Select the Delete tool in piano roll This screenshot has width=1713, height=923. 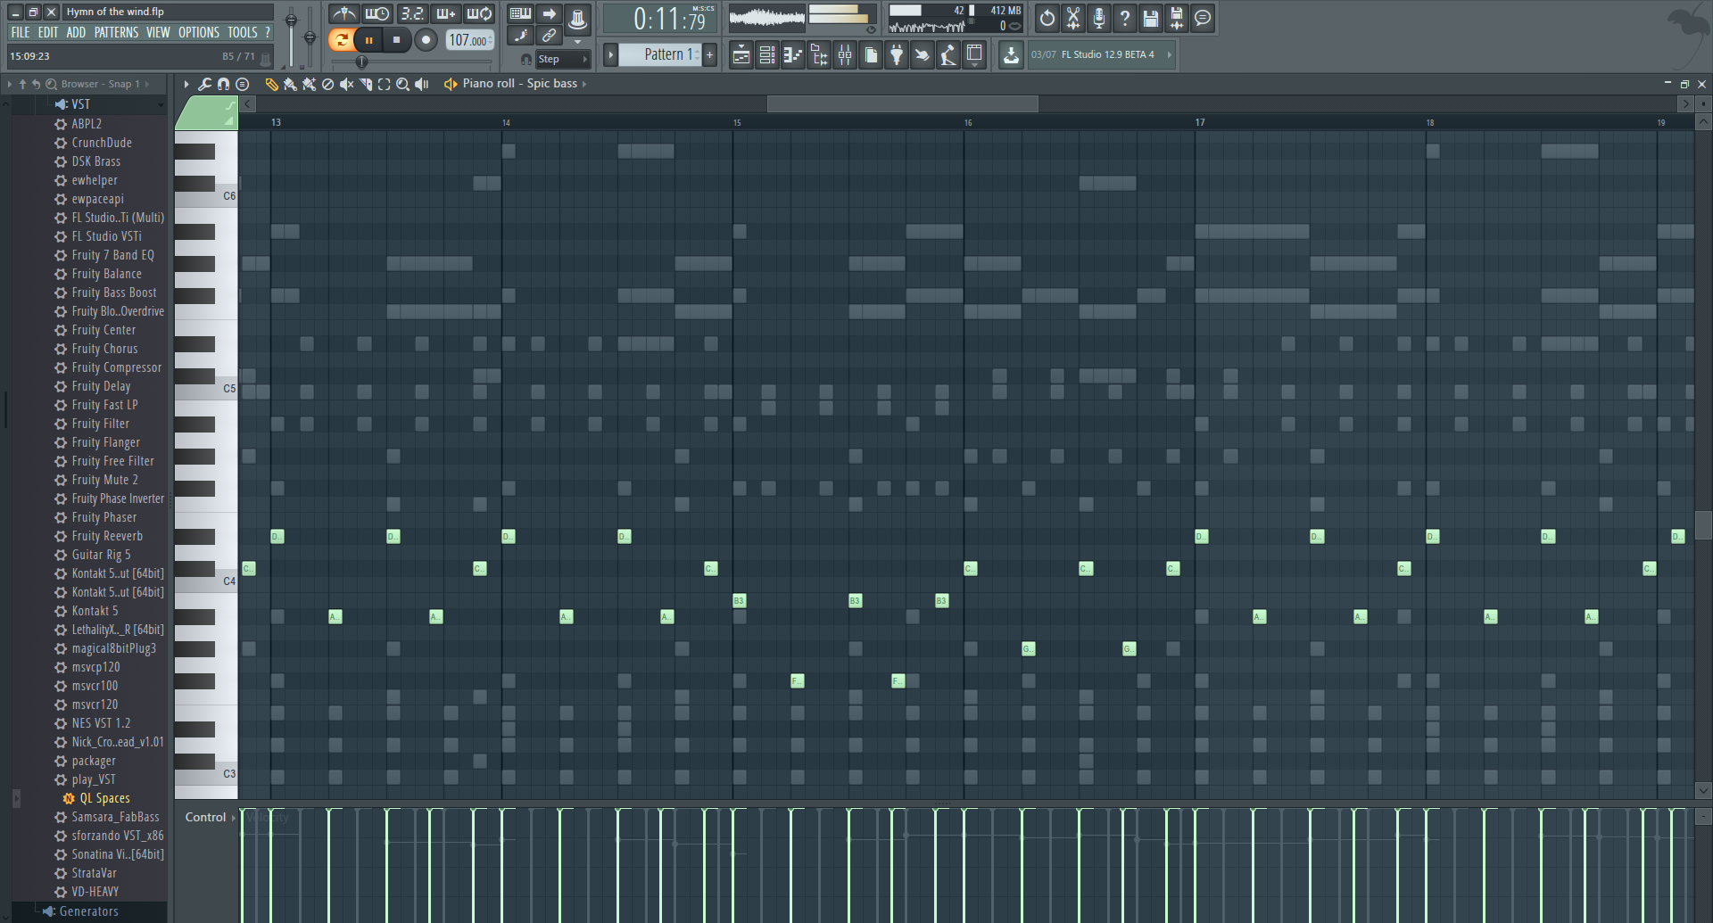coord(327,84)
